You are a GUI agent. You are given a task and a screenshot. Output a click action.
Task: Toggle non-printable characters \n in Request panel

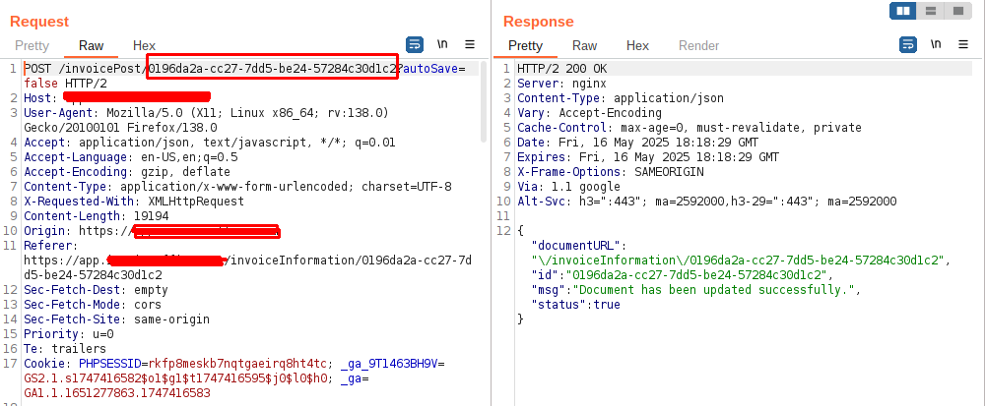click(x=443, y=44)
